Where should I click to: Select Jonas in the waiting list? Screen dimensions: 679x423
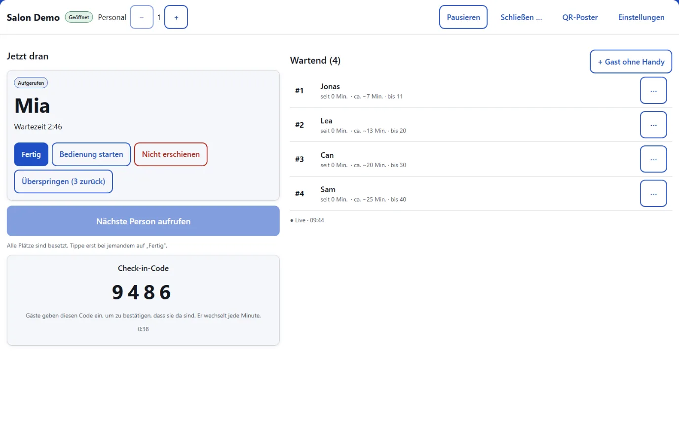pos(330,86)
